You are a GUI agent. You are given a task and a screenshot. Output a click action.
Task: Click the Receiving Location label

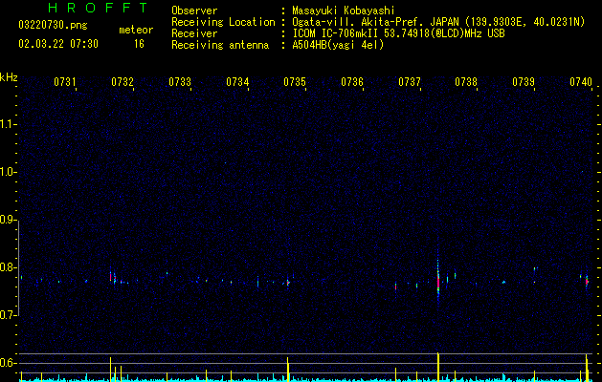pos(223,22)
